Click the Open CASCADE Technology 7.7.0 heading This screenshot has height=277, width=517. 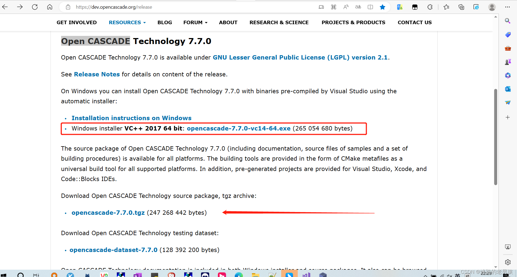(136, 41)
